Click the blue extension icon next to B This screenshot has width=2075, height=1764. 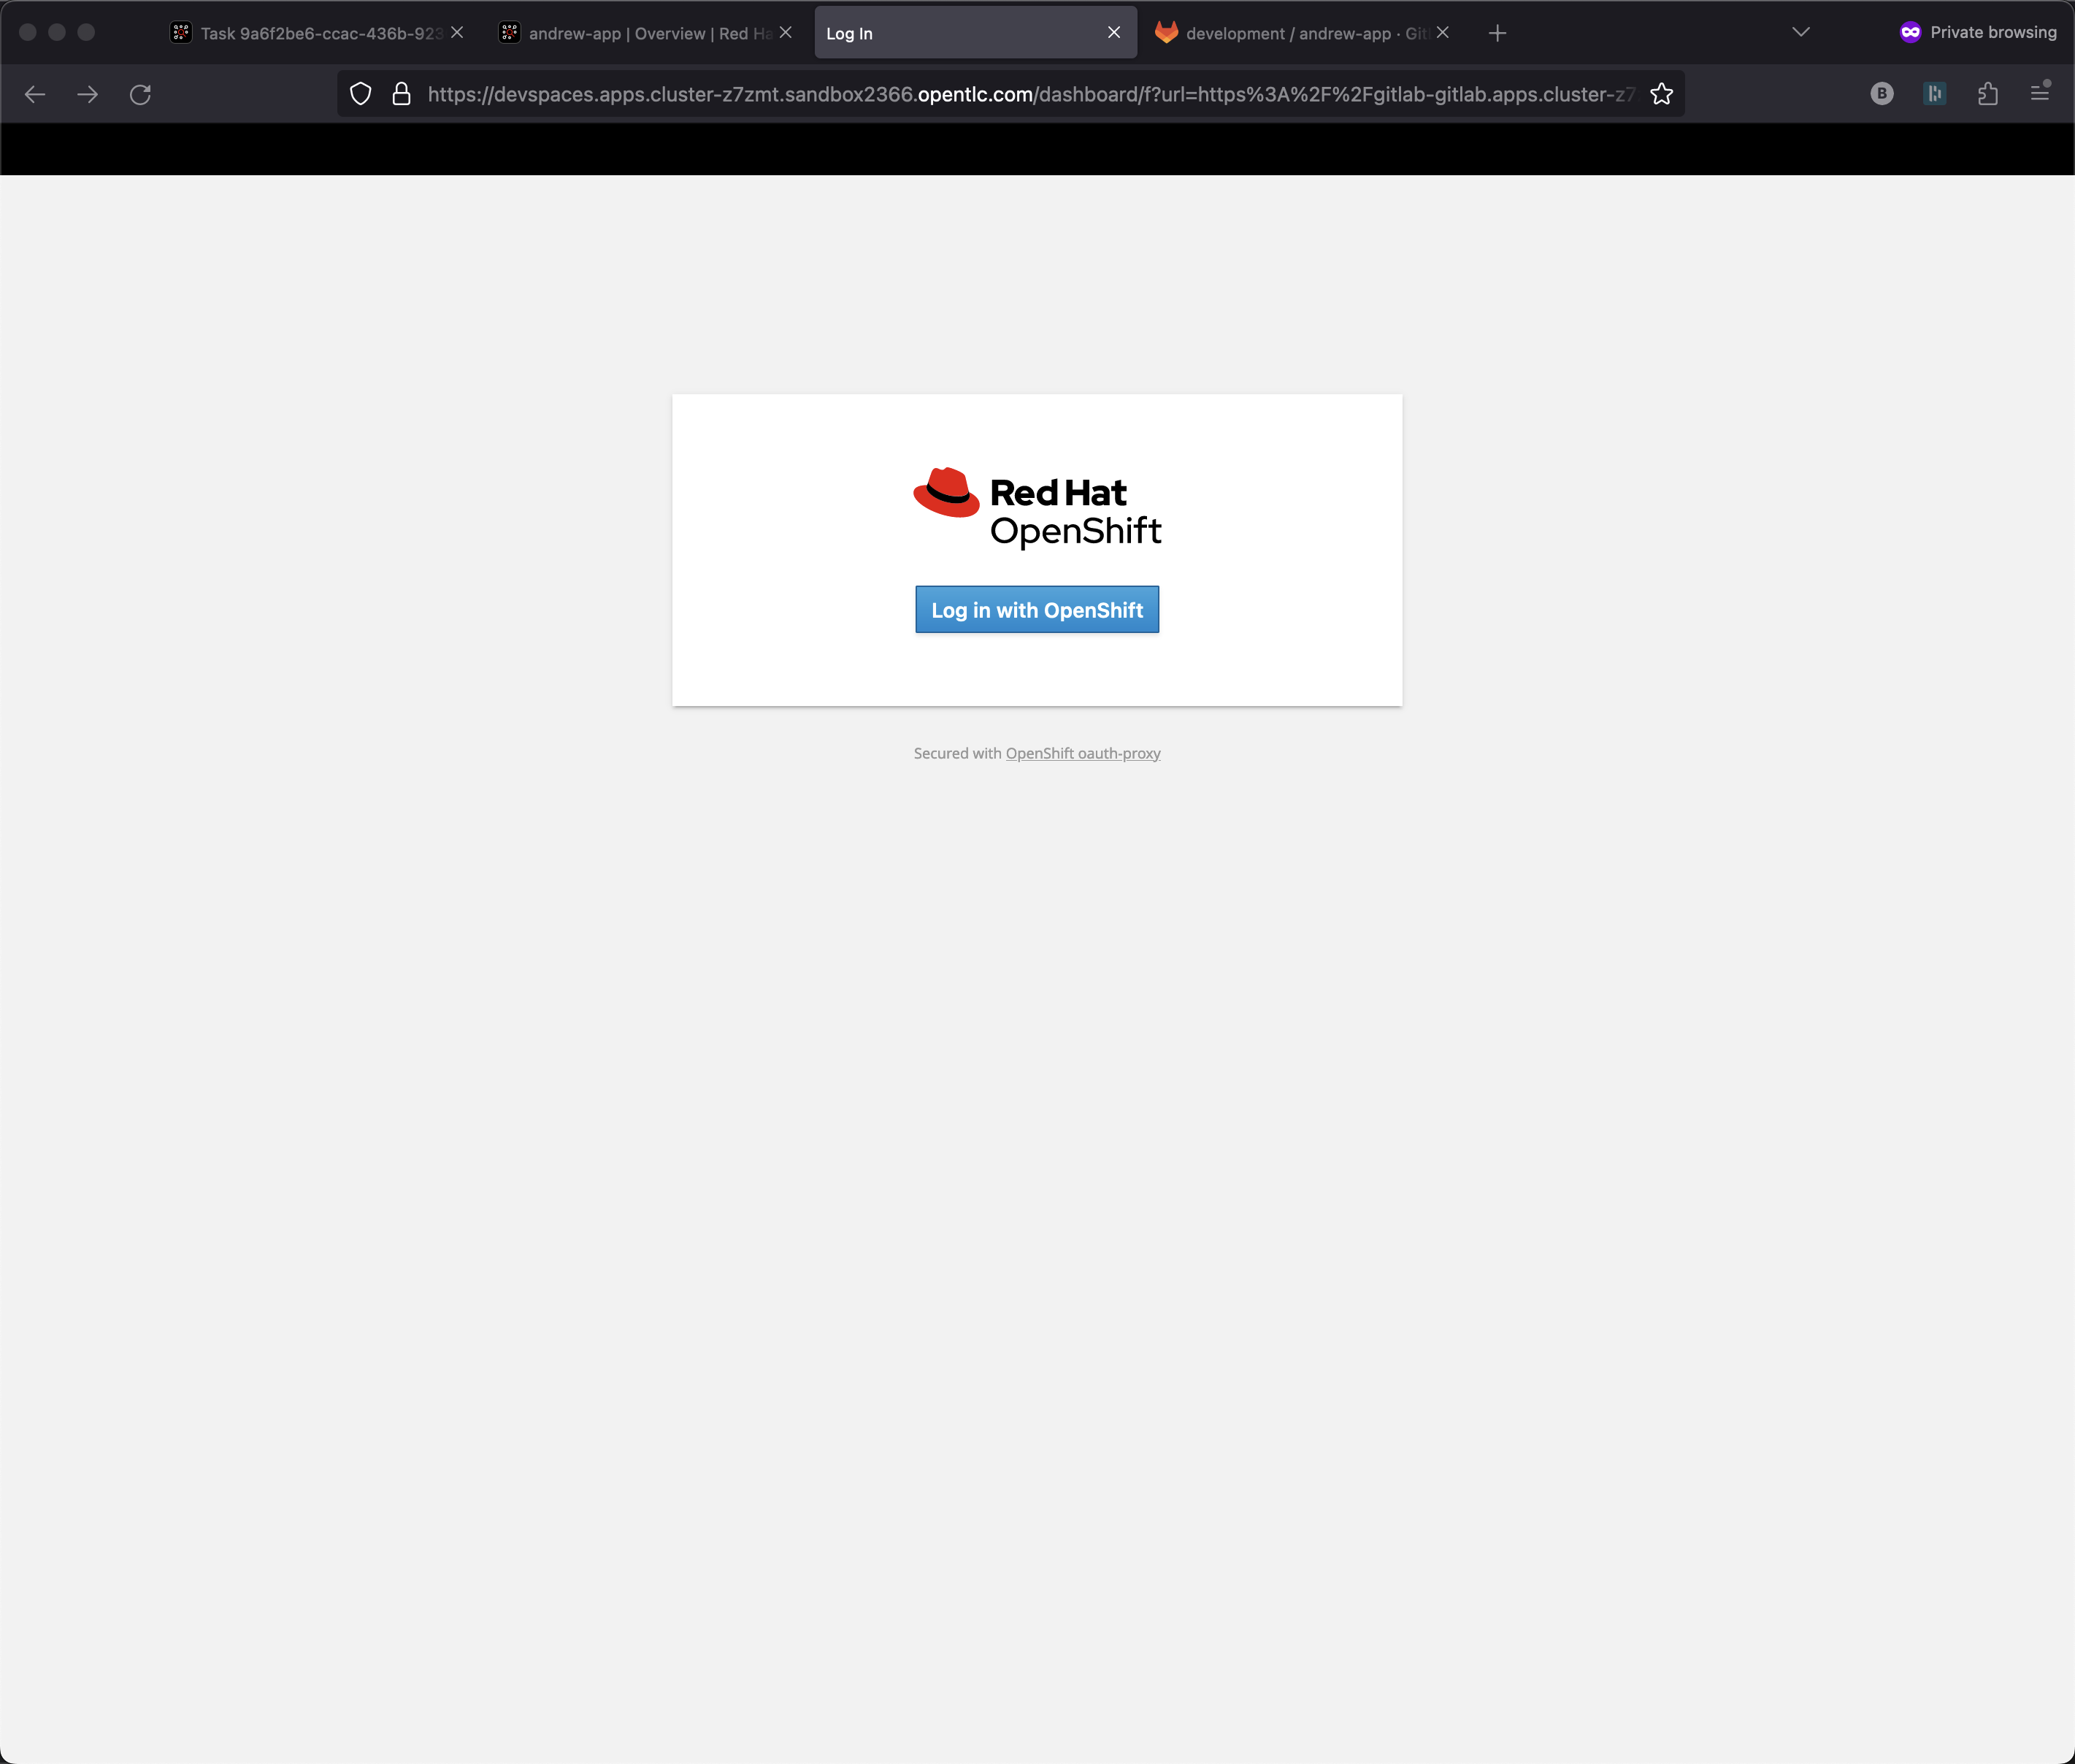(1934, 94)
